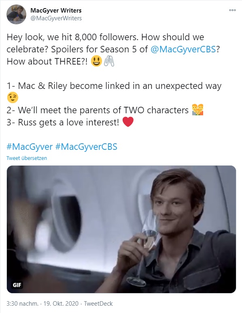The height and width of the screenshot is (313, 242).
Task: Click the 3:30 nachm. timestamp
Action: (22, 304)
